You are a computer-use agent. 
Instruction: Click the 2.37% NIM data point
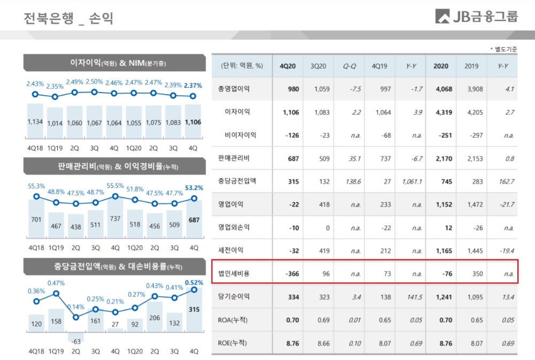pyautogui.click(x=193, y=96)
